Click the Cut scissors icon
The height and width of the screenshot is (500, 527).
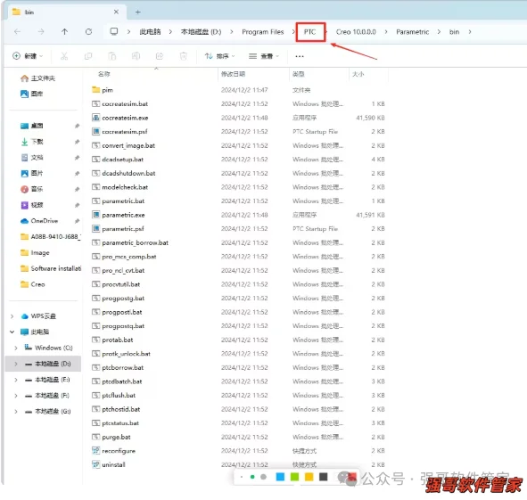[64, 56]
